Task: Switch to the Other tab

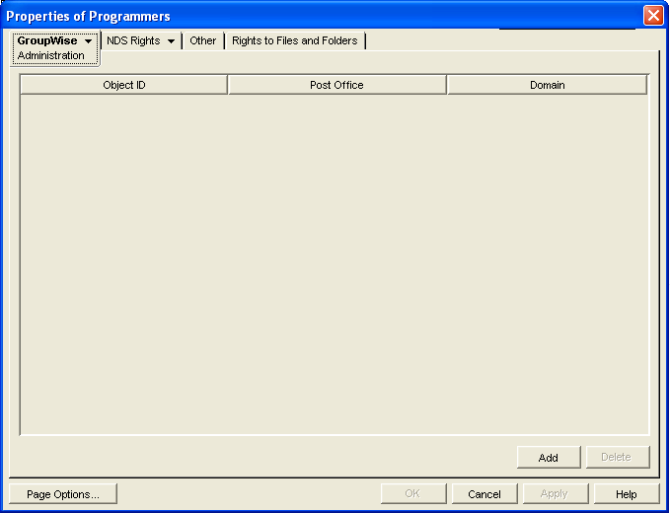Action: 203,41
